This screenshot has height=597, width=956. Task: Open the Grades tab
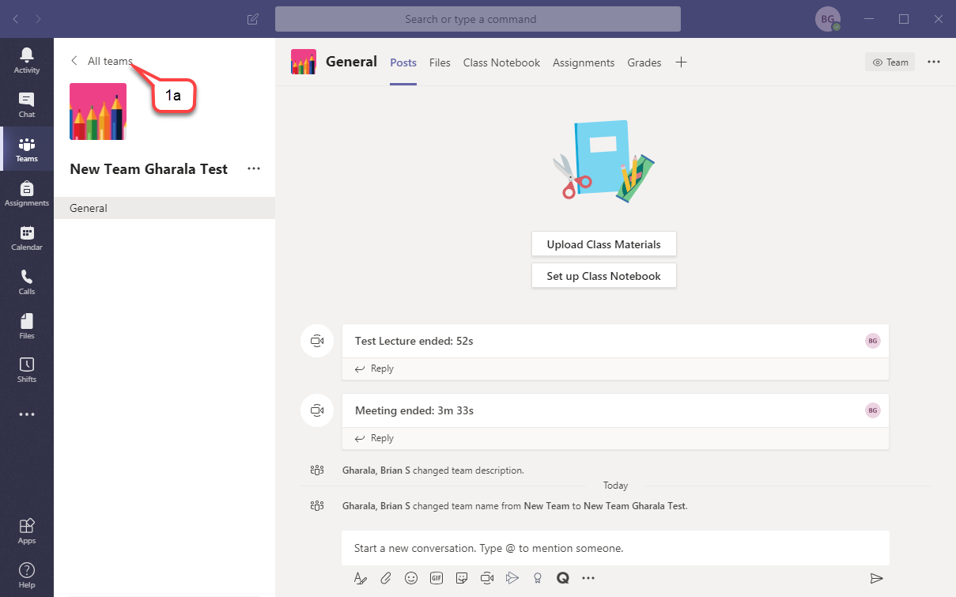(644, 62)
